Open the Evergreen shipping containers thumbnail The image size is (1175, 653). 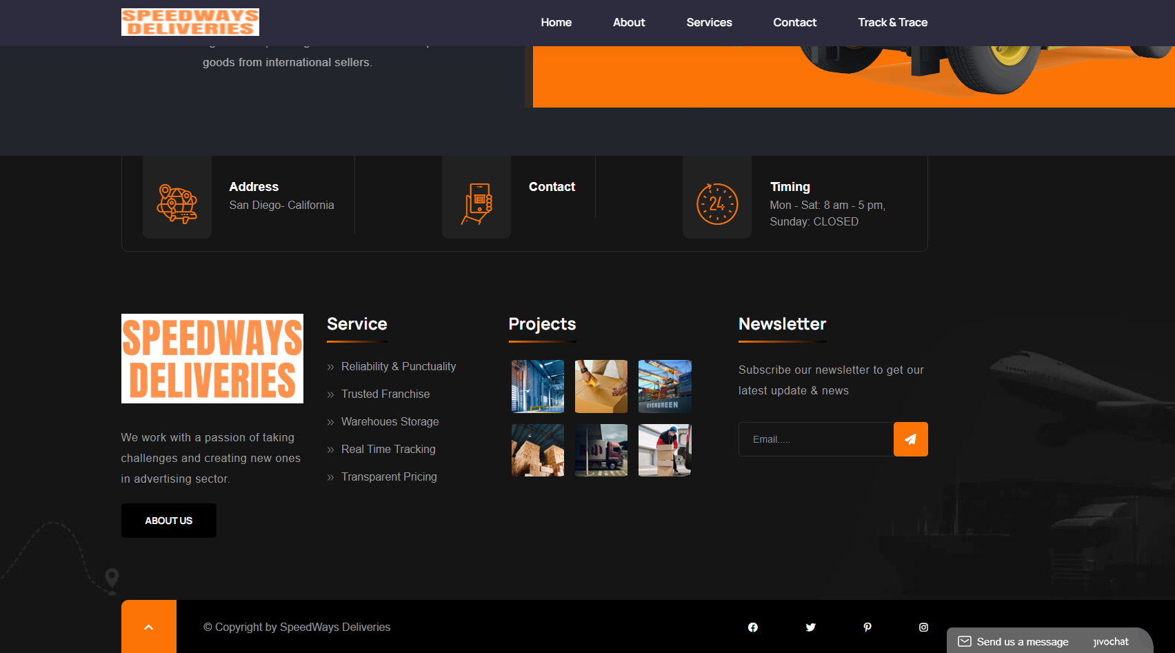point(665,386)
